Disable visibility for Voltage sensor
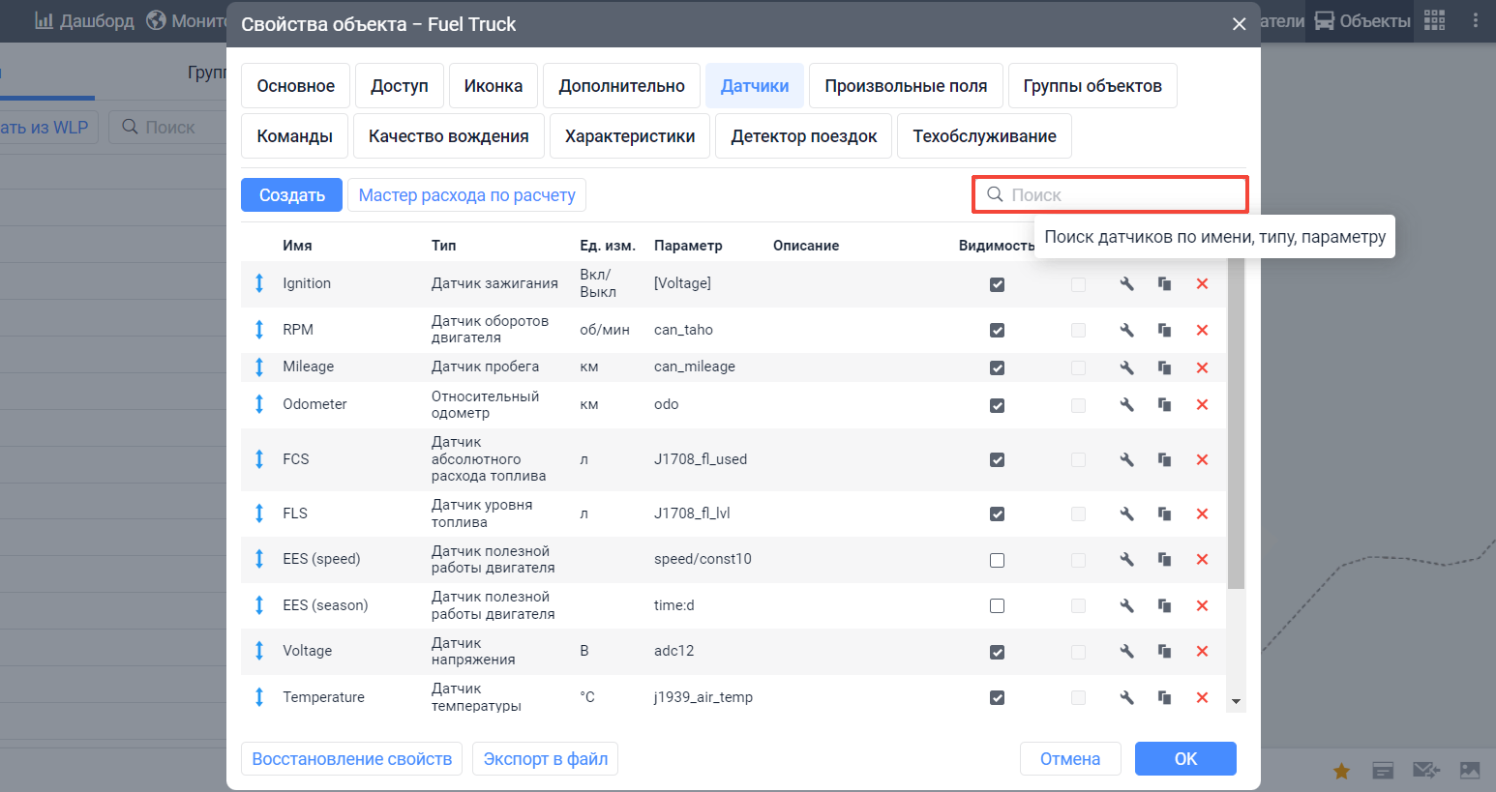Screen dimensions: 1496x792 click(997, 651)
